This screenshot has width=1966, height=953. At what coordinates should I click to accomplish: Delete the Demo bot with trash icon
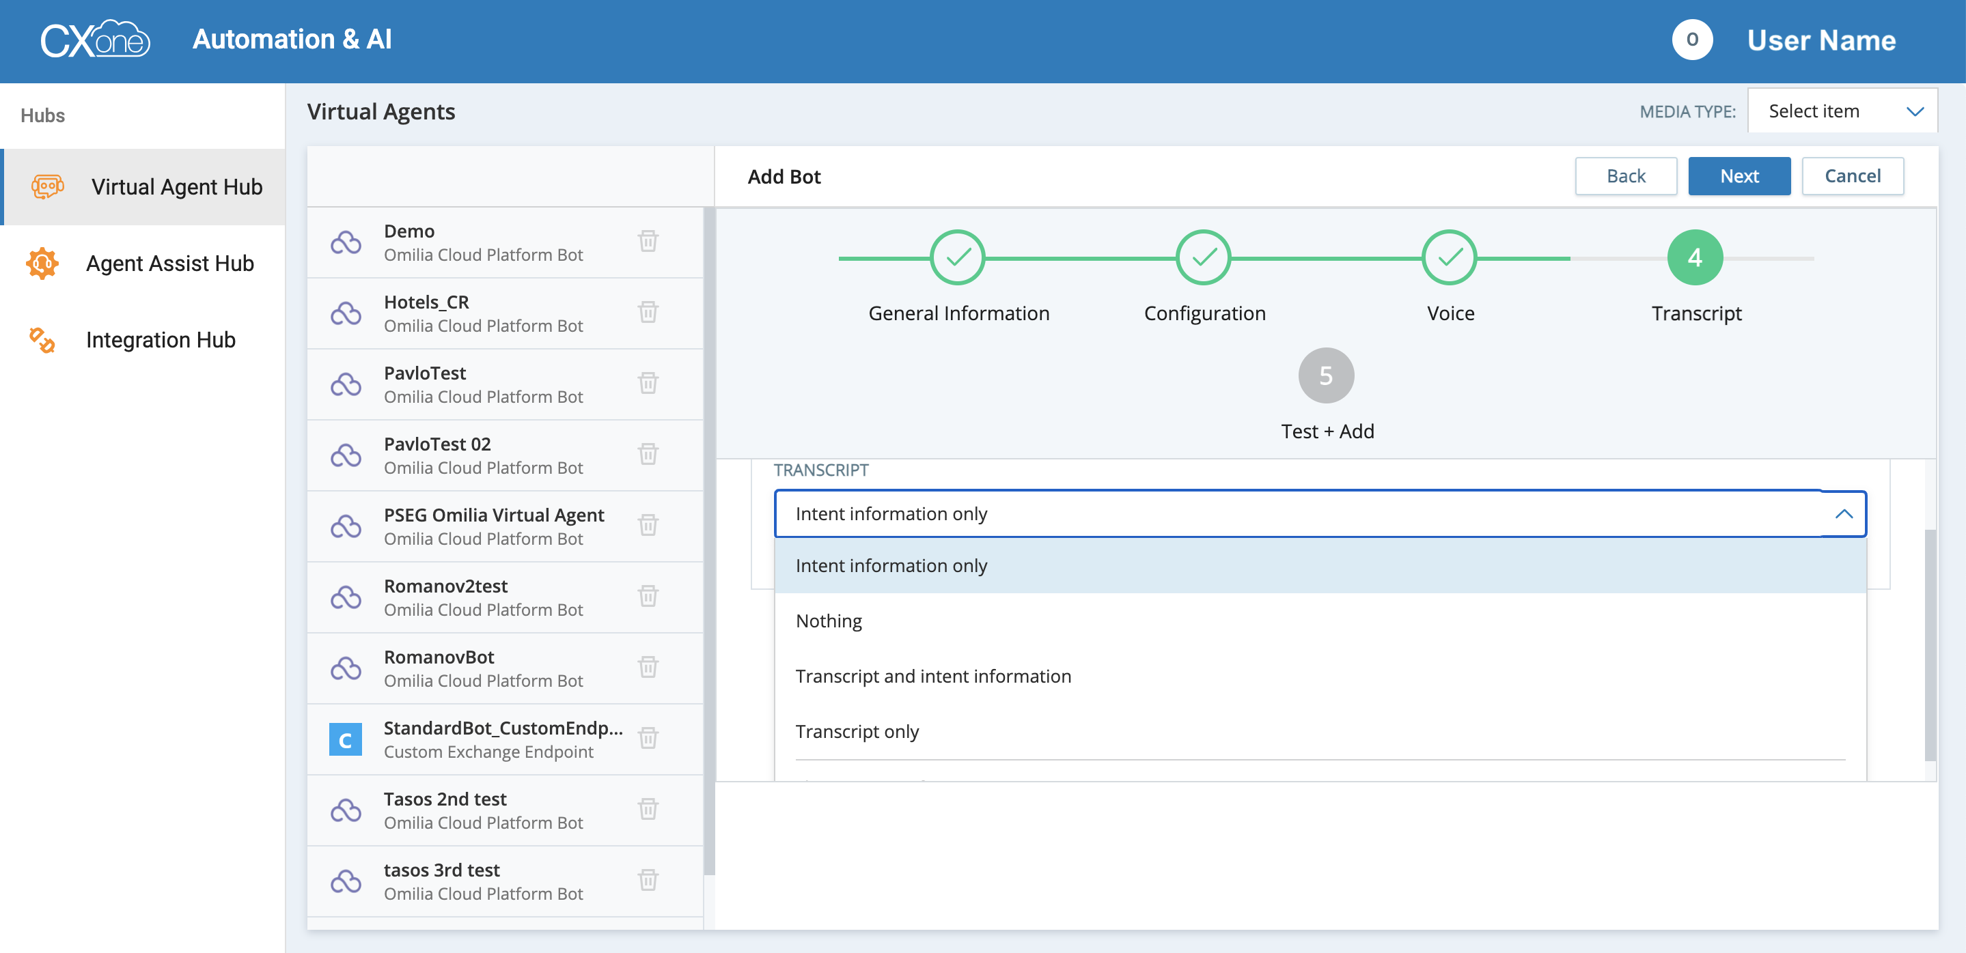(x=648, y=242)
